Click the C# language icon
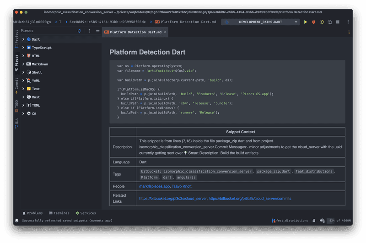 (x=29, y=113)
